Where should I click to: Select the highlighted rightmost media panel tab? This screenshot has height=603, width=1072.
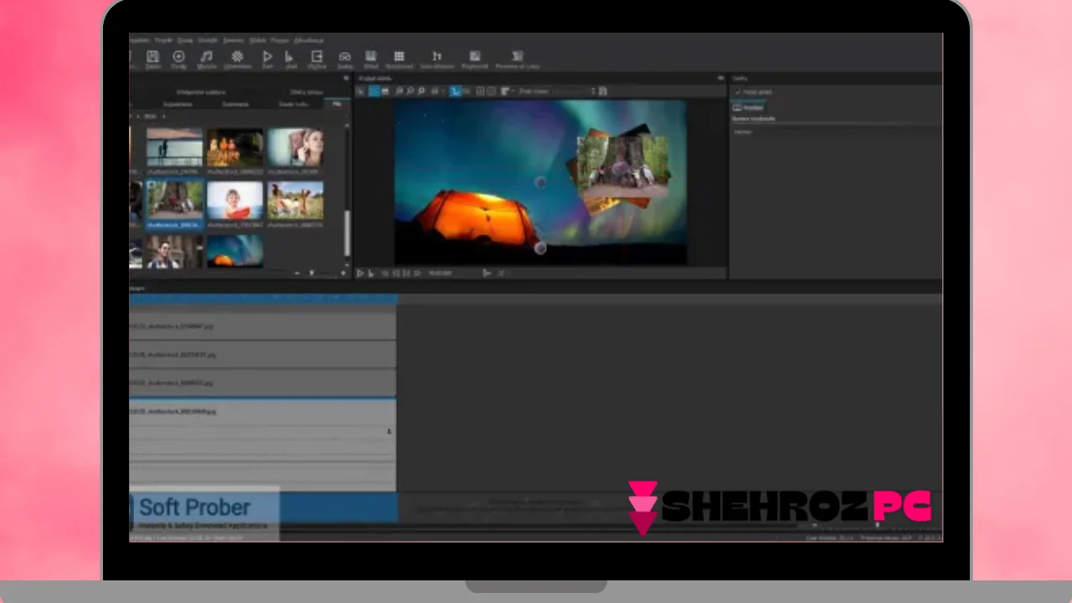pos(337,104)
